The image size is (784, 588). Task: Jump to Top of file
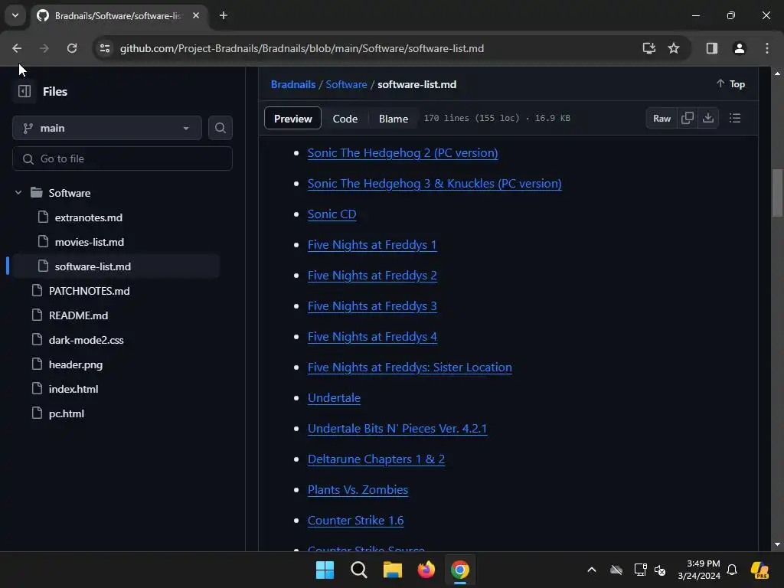(x=730, y=84)
